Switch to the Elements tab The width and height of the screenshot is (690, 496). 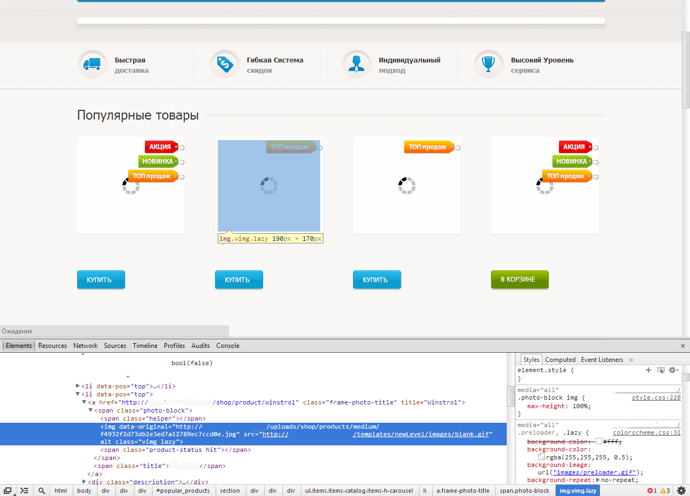19,346
